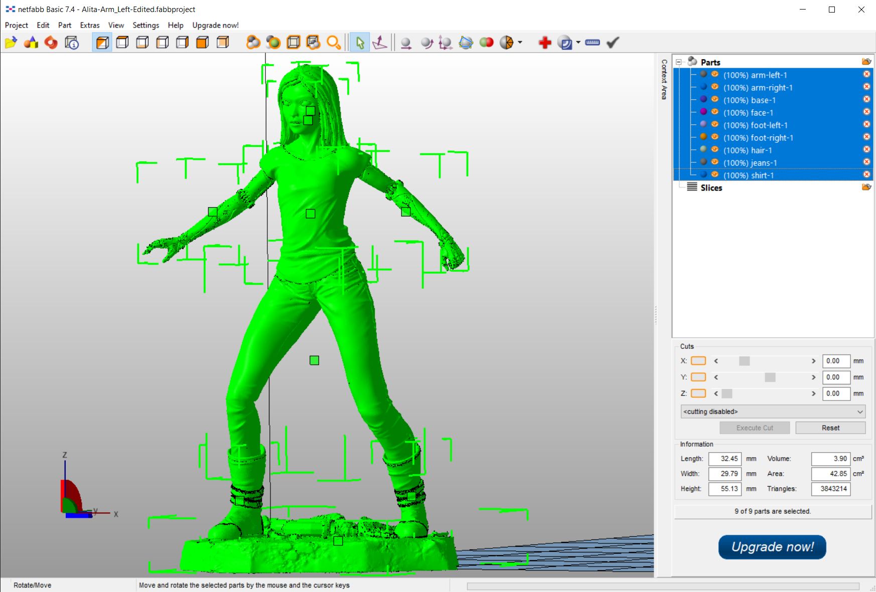
Task: Click the red swirl part library icon
Action: coord(51,43)
